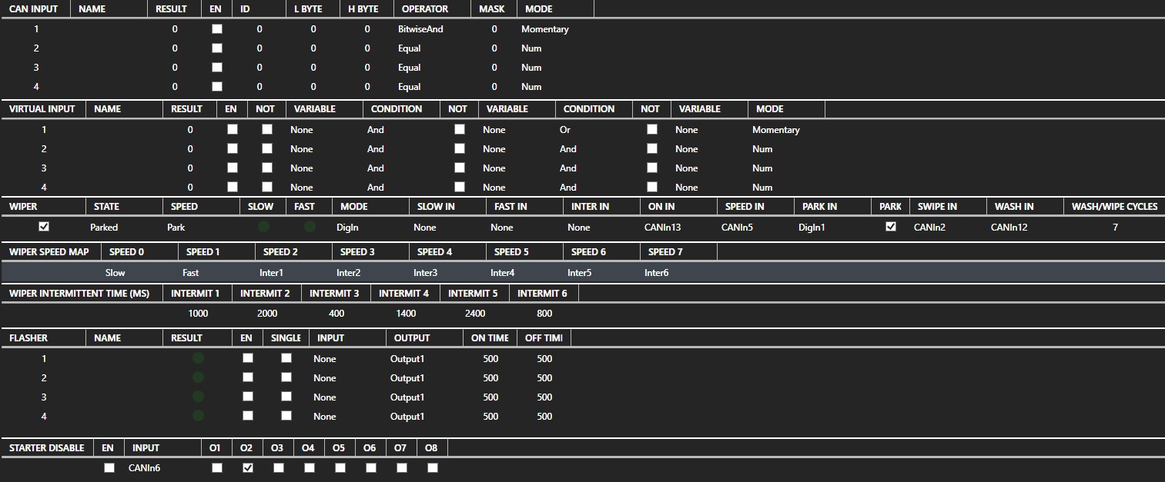
Task: Open flasher 2 Output1 output selector
Action: 407,378
